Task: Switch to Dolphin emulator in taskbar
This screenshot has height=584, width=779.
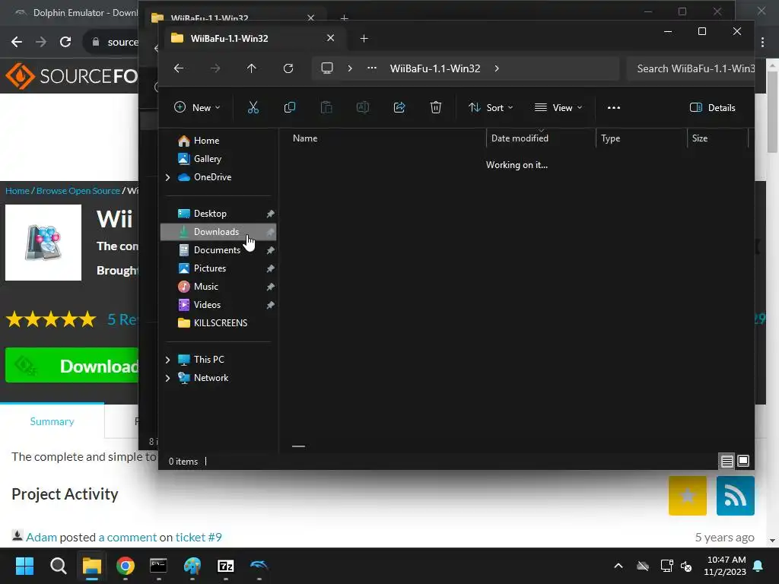Action: 259,566
